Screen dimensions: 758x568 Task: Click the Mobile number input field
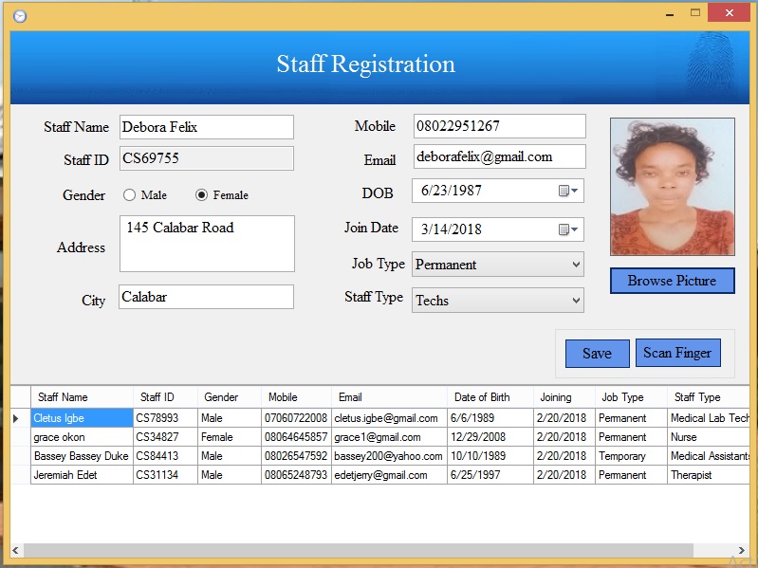tap(499, 126)
